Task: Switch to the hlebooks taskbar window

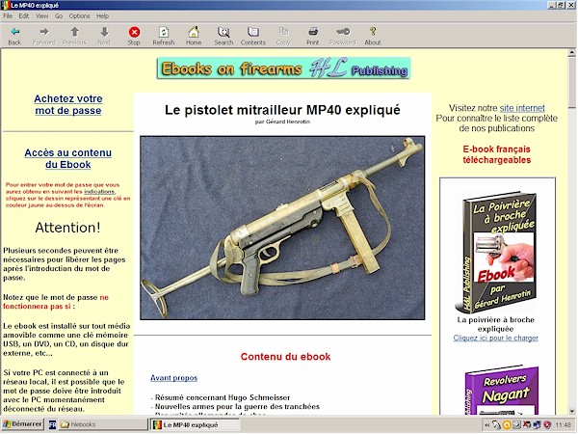Action: (103, 424)
